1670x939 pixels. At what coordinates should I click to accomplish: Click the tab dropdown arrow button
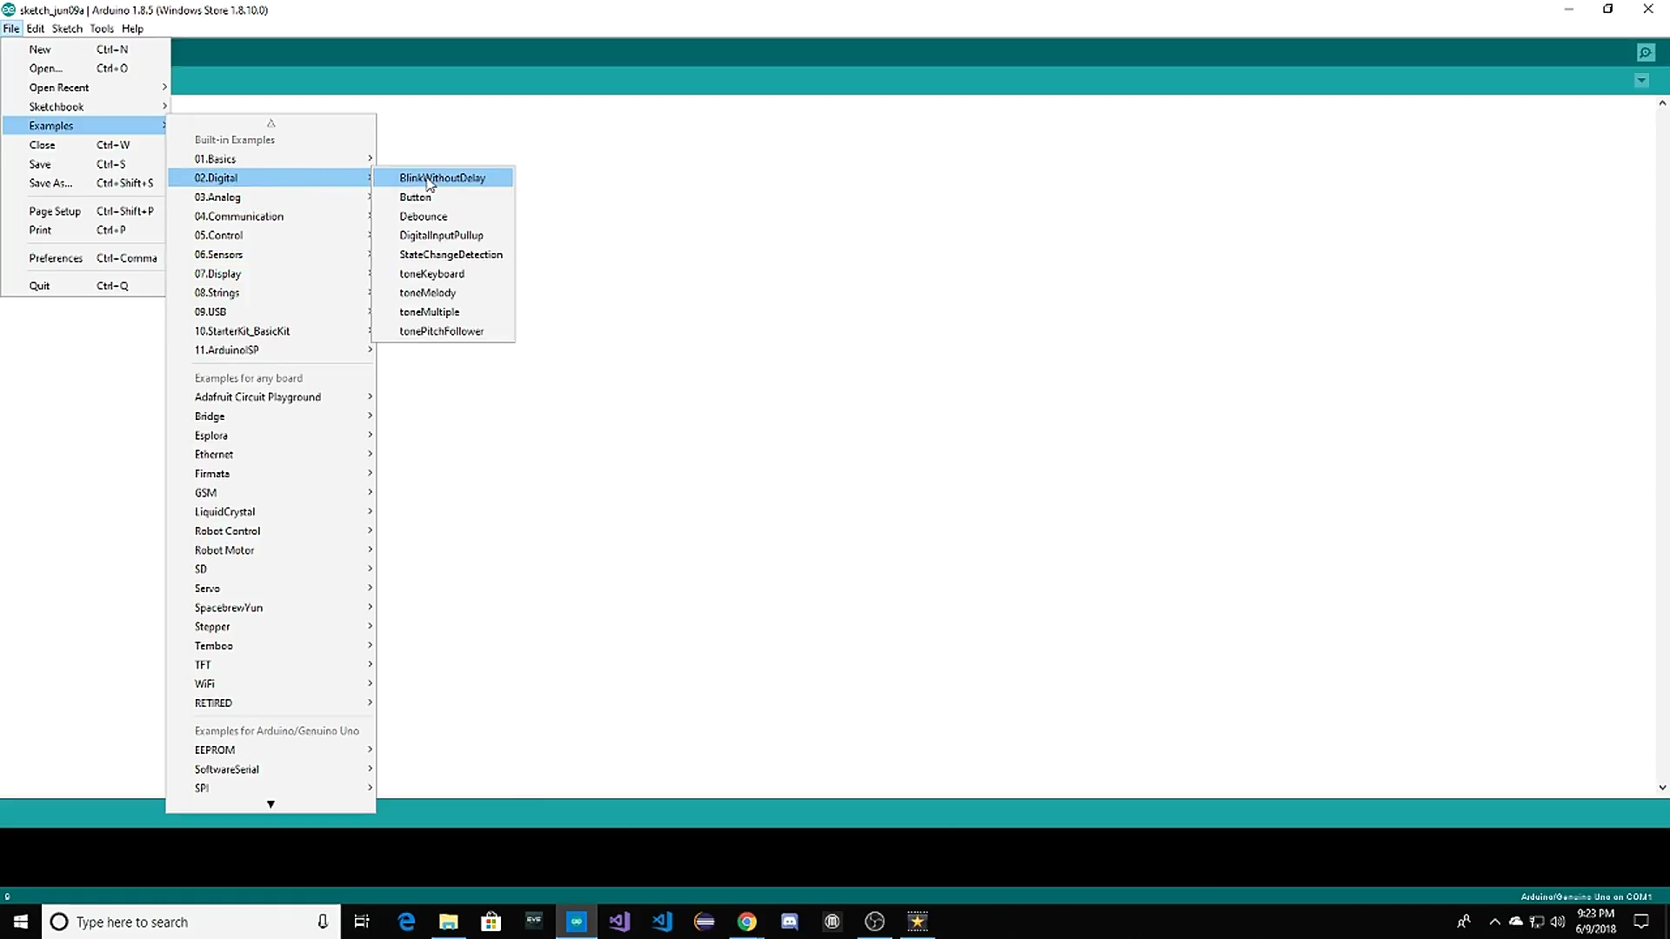pos(1641,81)
